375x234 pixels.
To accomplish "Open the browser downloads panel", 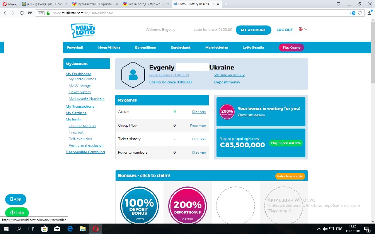I will click(x=370, y=13).
